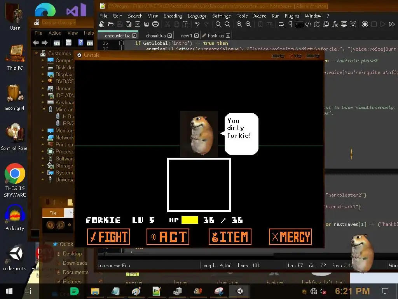Click the Zoom Out icon in Notepad++
Viewport: 398px width, 299px height.
click(x=248, y=24)
